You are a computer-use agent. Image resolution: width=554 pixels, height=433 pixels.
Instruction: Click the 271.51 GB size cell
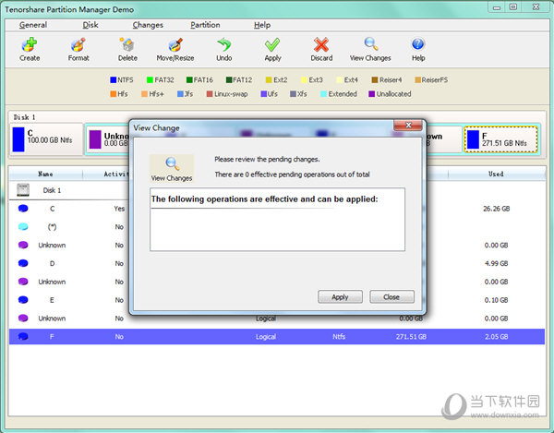click(x=411, y=337)
